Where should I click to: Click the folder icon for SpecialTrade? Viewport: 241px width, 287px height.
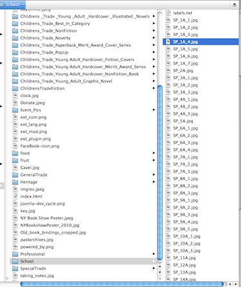pos(15,268)
